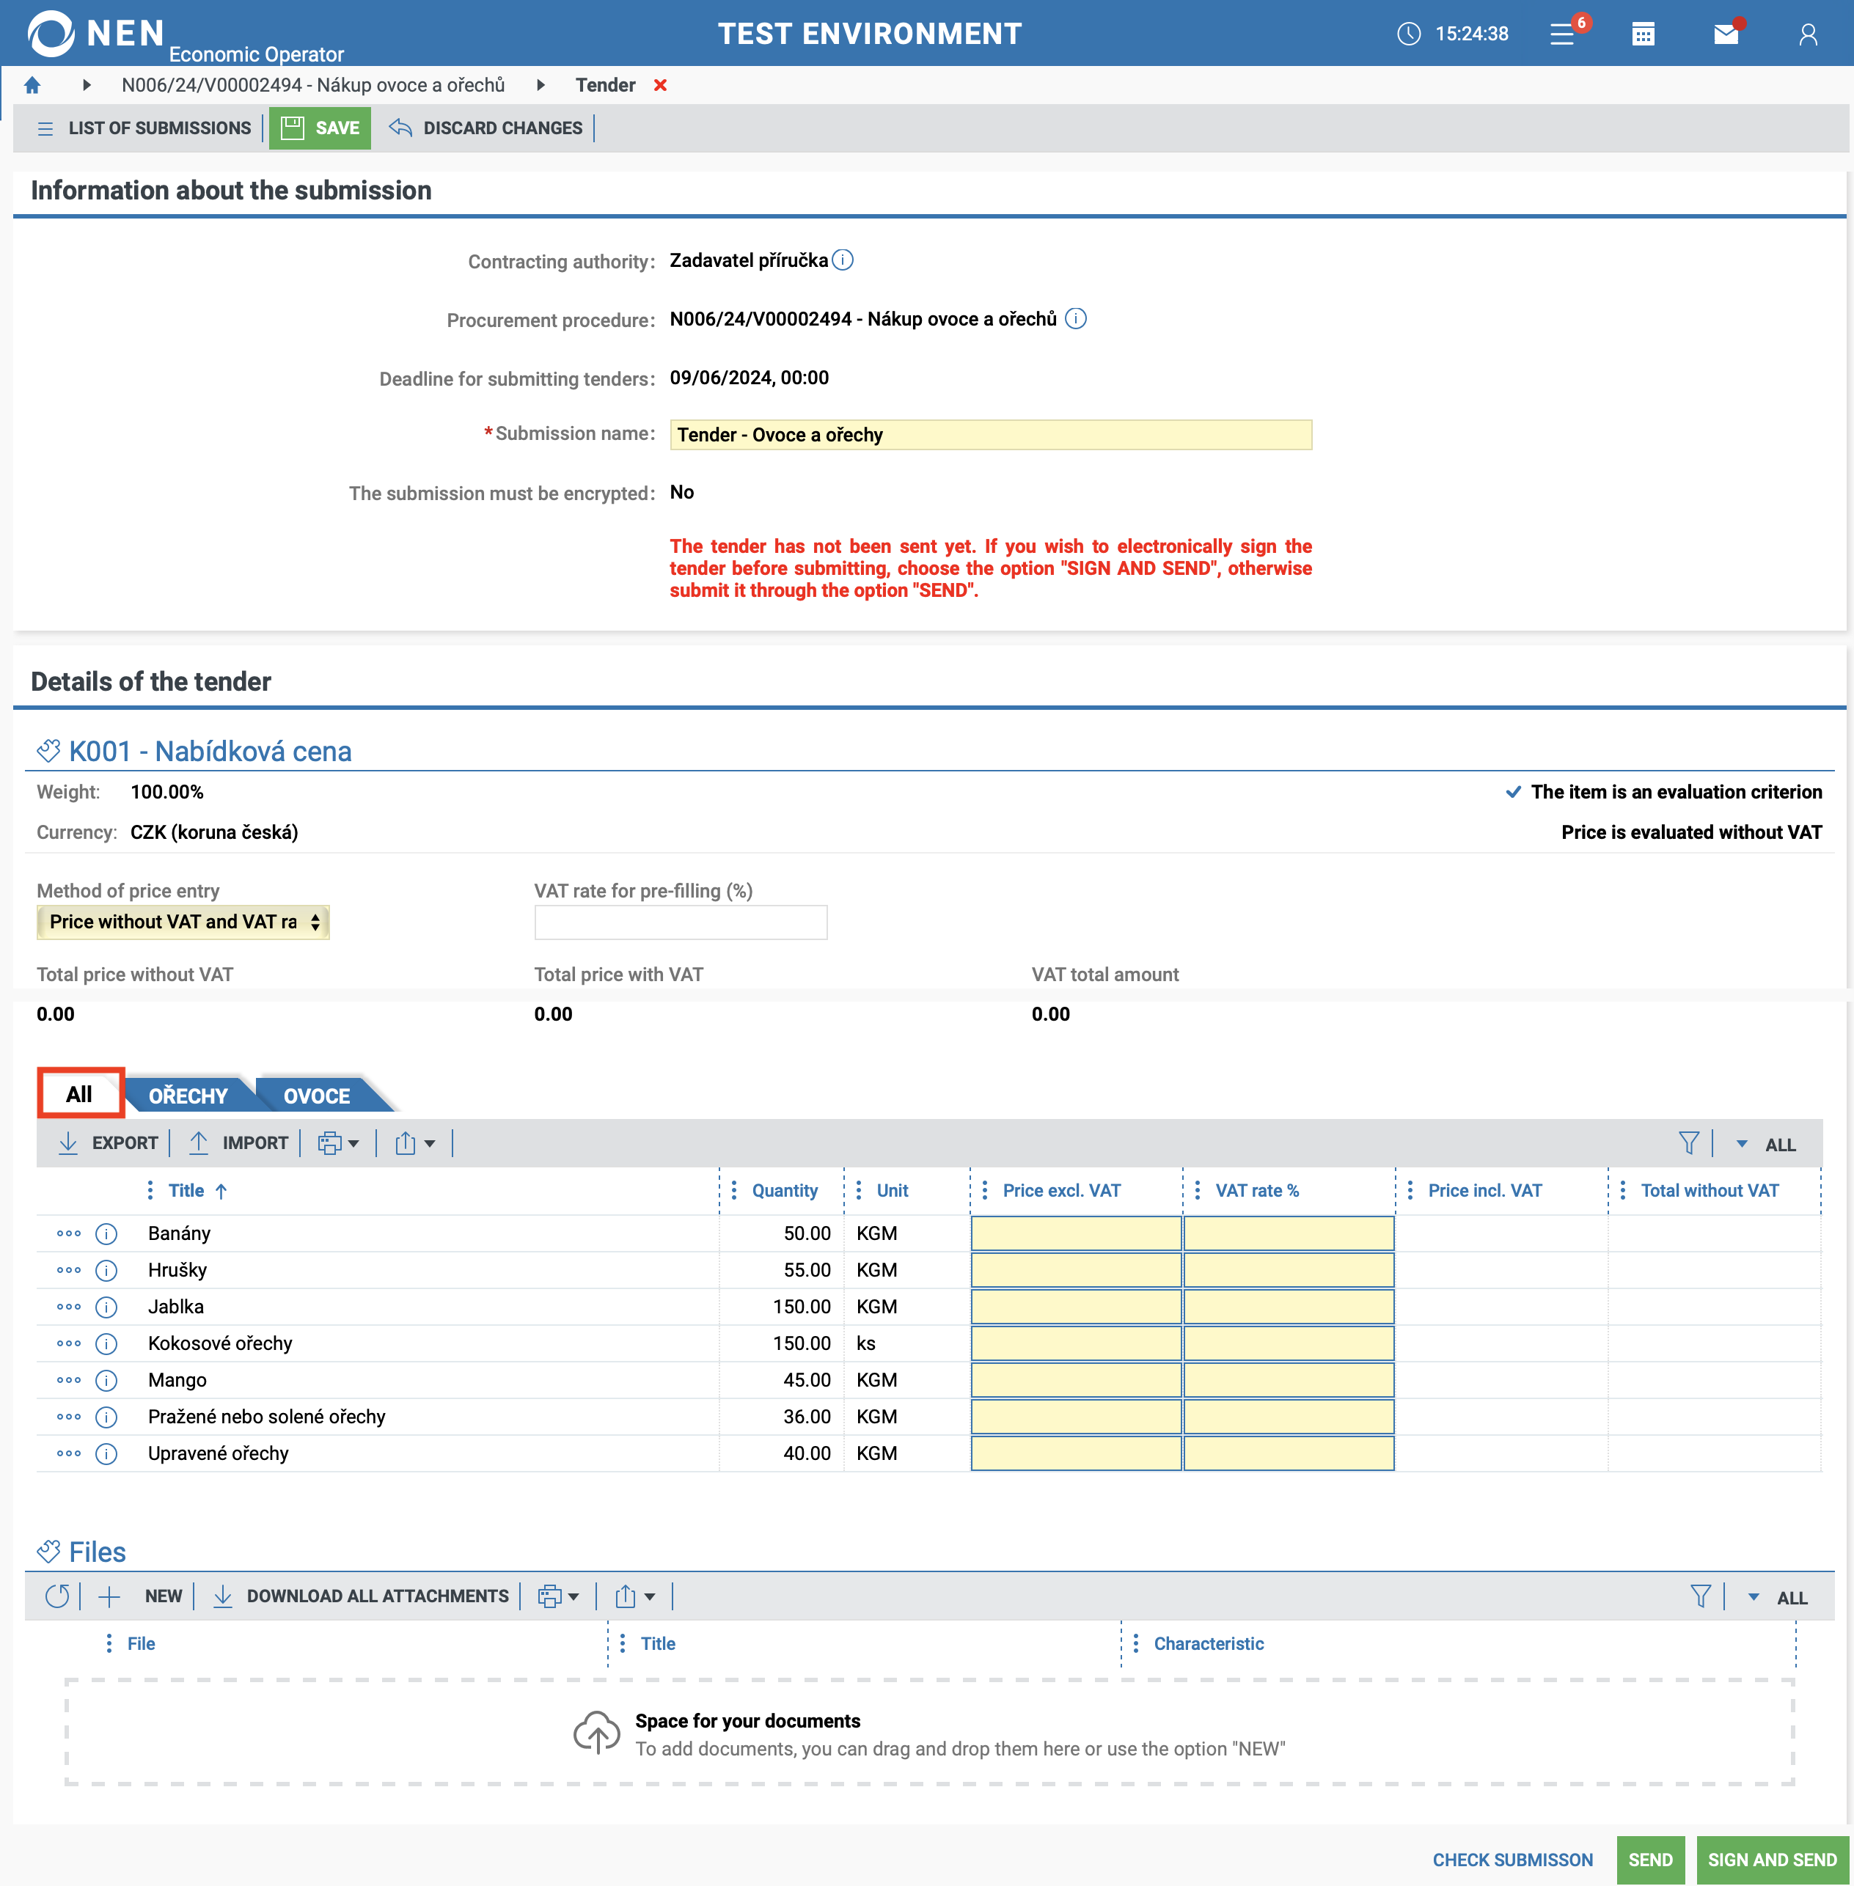Switch to the OŘECHY tab
1854x1886 pixels.
pyautogui.click(x=188, y=1096)
